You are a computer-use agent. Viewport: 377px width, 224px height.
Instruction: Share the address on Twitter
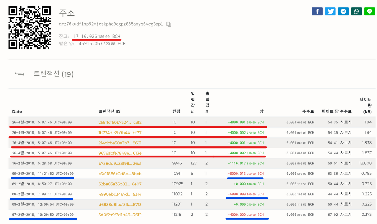(330, 11)
